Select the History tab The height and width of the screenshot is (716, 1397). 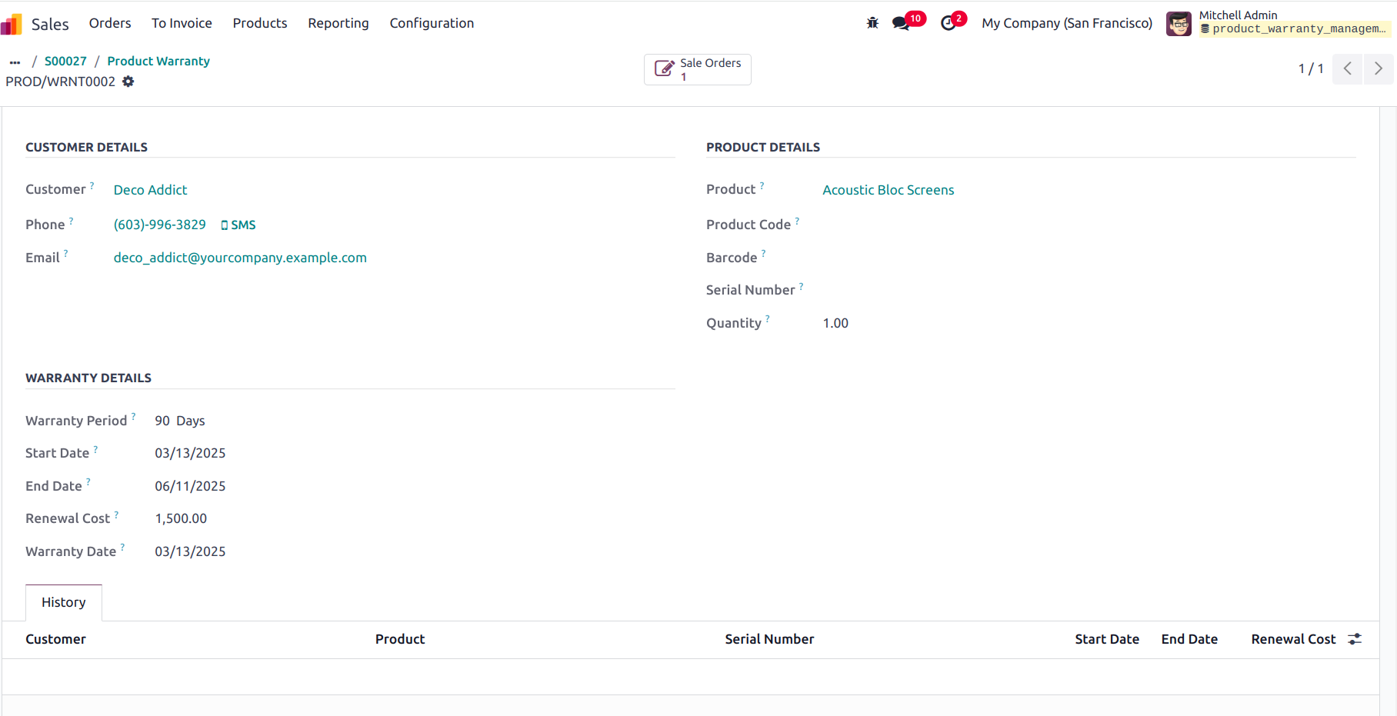click(x=64, y=602)
